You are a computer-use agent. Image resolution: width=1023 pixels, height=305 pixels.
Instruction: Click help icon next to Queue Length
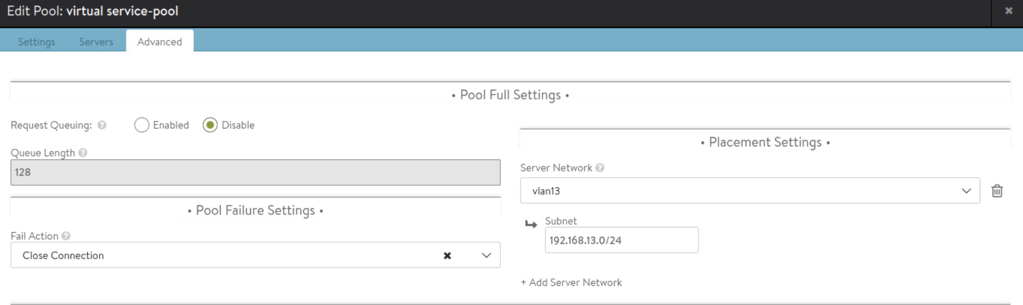point(83,153)
